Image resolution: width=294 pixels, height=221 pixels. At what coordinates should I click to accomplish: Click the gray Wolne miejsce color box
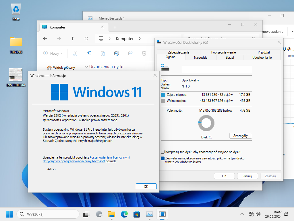coord(163,101)
